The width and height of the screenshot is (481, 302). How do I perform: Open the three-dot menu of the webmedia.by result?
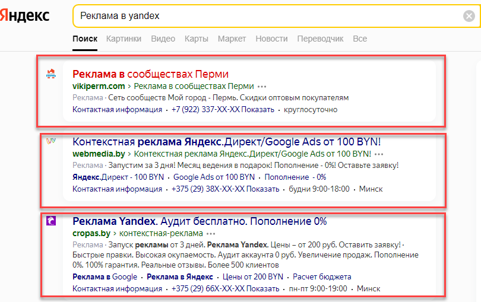coord(379,154)
